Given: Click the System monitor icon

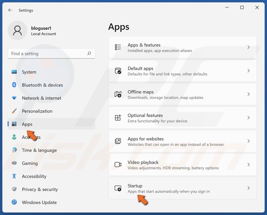Looking at the screenshot, I should [14, 72].
